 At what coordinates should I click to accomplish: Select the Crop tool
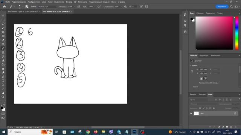(3, 32)
